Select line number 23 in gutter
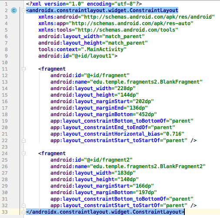This screenshot has width=220, height=218. click(5, 147)
